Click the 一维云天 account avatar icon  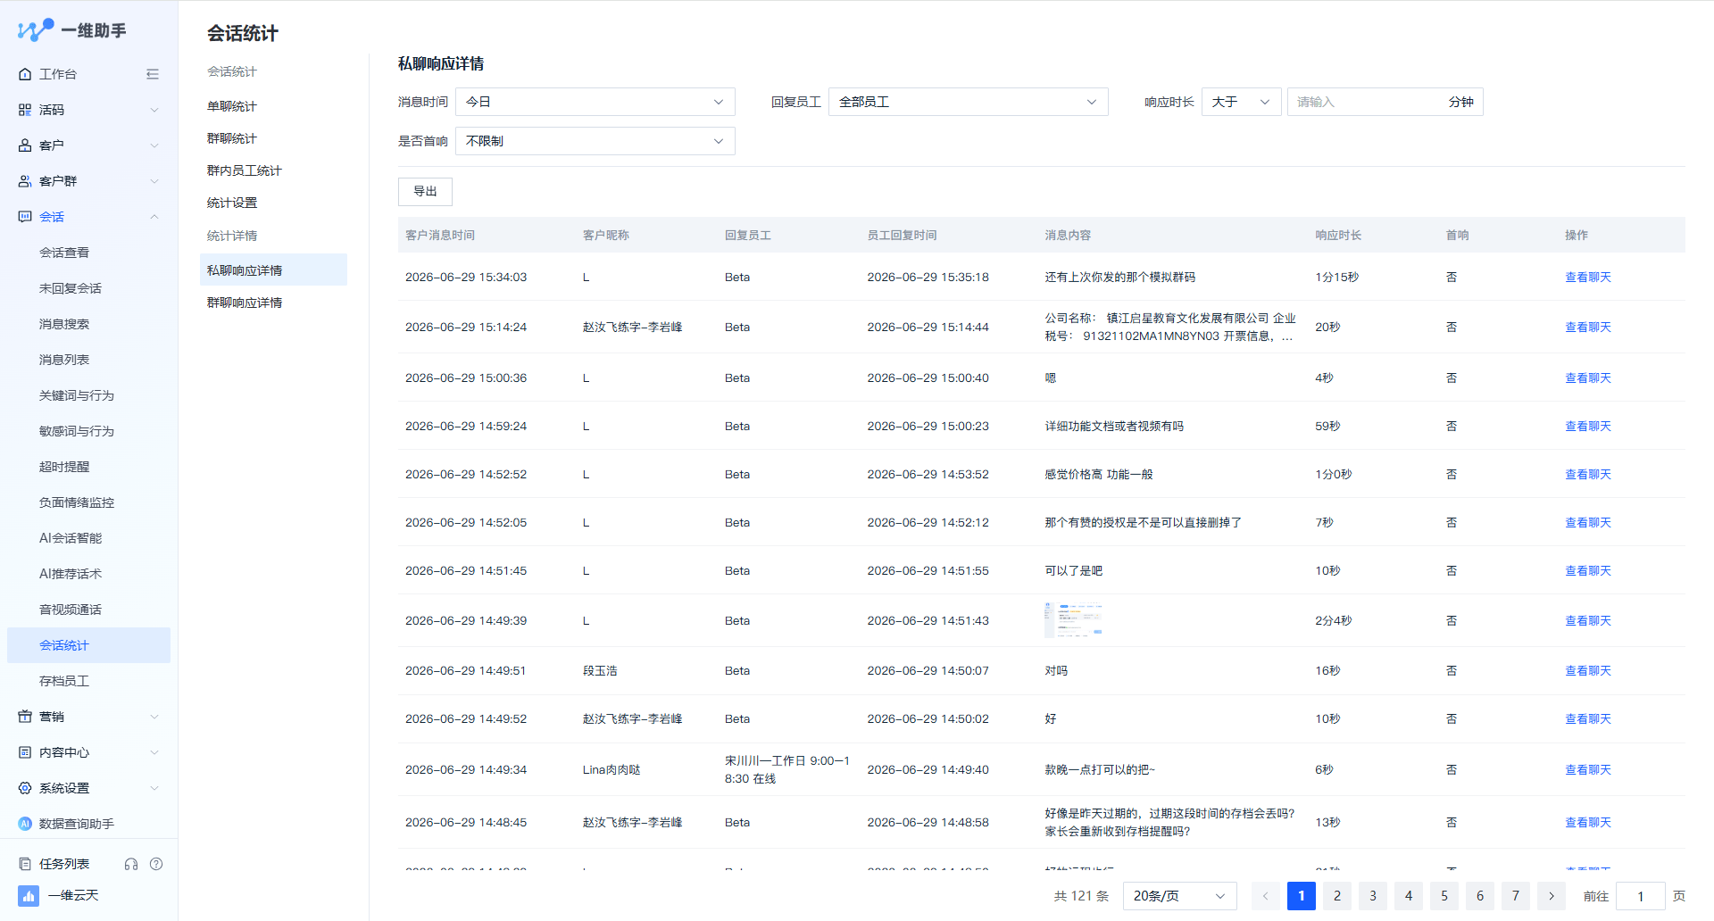[29, 895]
